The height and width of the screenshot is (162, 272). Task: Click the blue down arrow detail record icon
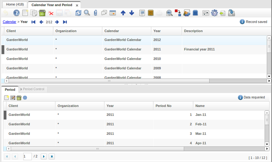[132, 13]
